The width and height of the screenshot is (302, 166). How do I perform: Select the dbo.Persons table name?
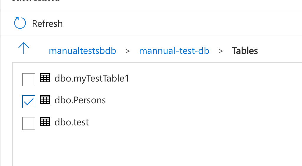pos(80,100)
